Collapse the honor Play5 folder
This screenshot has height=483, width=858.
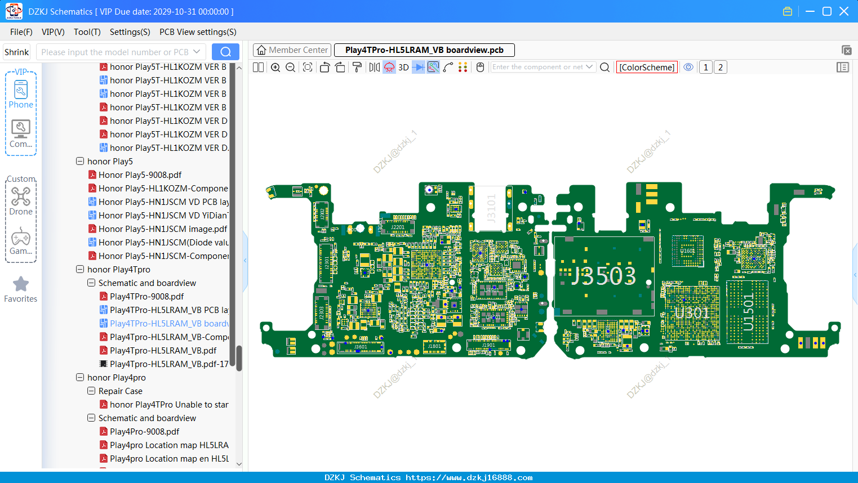point(80,161)
